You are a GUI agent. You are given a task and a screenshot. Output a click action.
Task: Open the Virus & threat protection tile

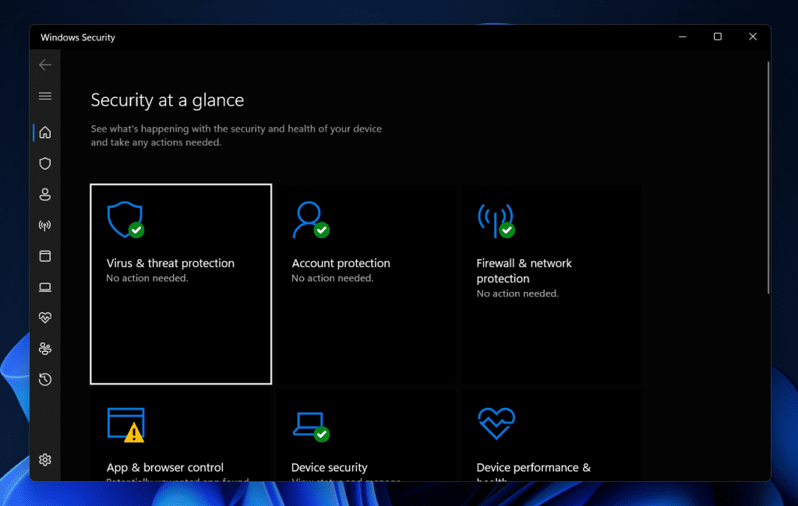pyautogui.click(x=181, y=284)
